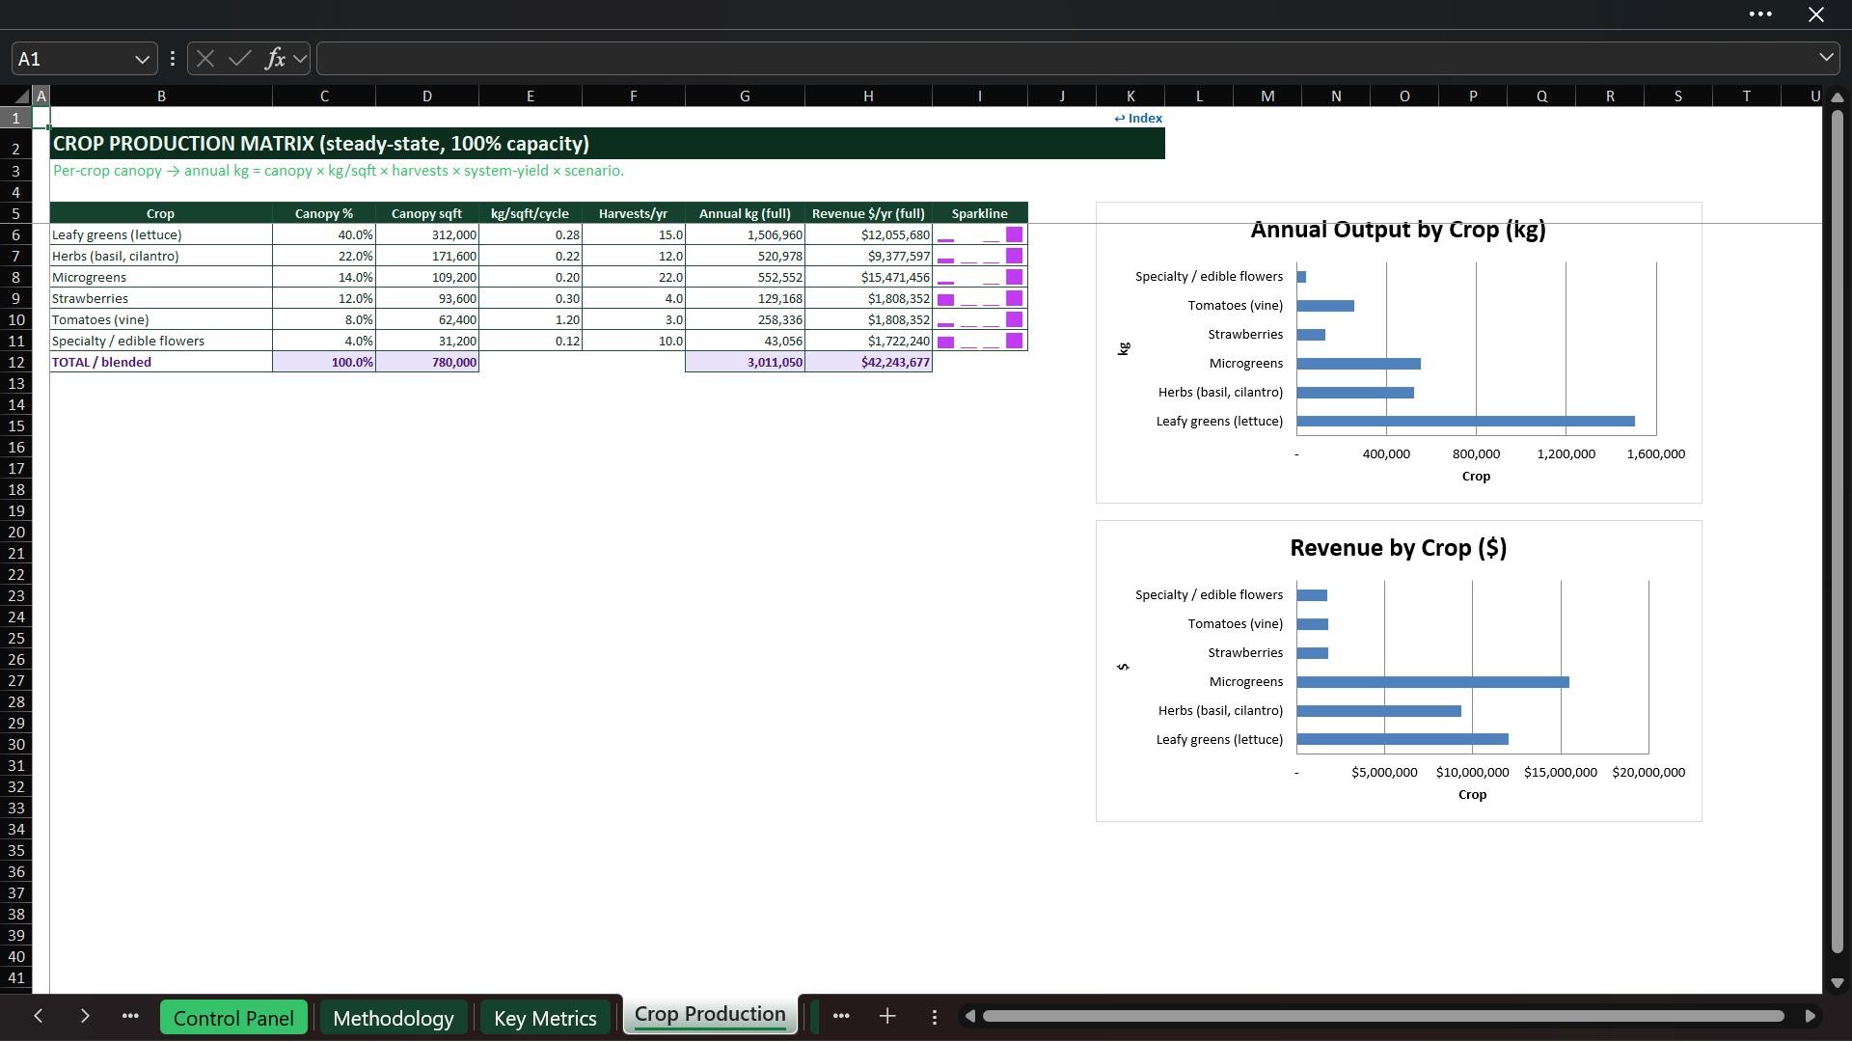Click the confirm entry checkmark icon
This screenshot has width=1852, height=1042.
240,59
